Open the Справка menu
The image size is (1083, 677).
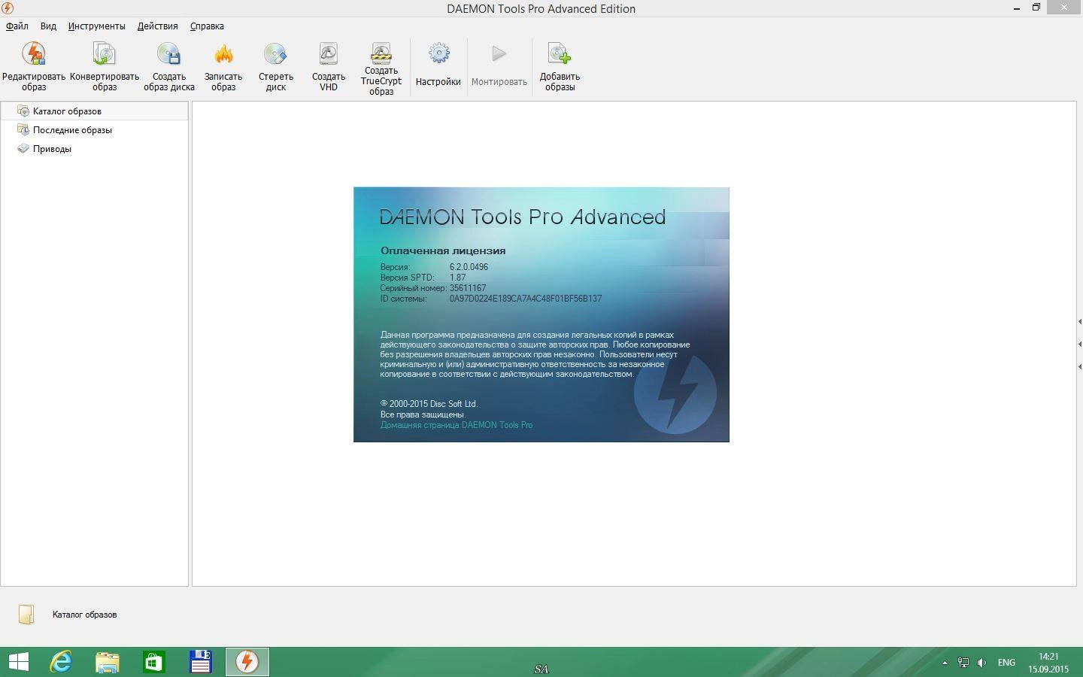tap(207, 26)
